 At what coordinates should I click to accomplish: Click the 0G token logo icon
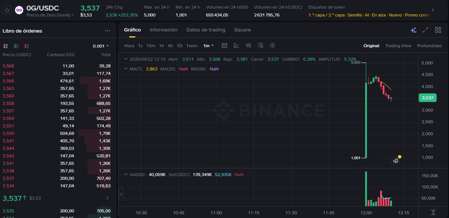click(x=19, y=10)
